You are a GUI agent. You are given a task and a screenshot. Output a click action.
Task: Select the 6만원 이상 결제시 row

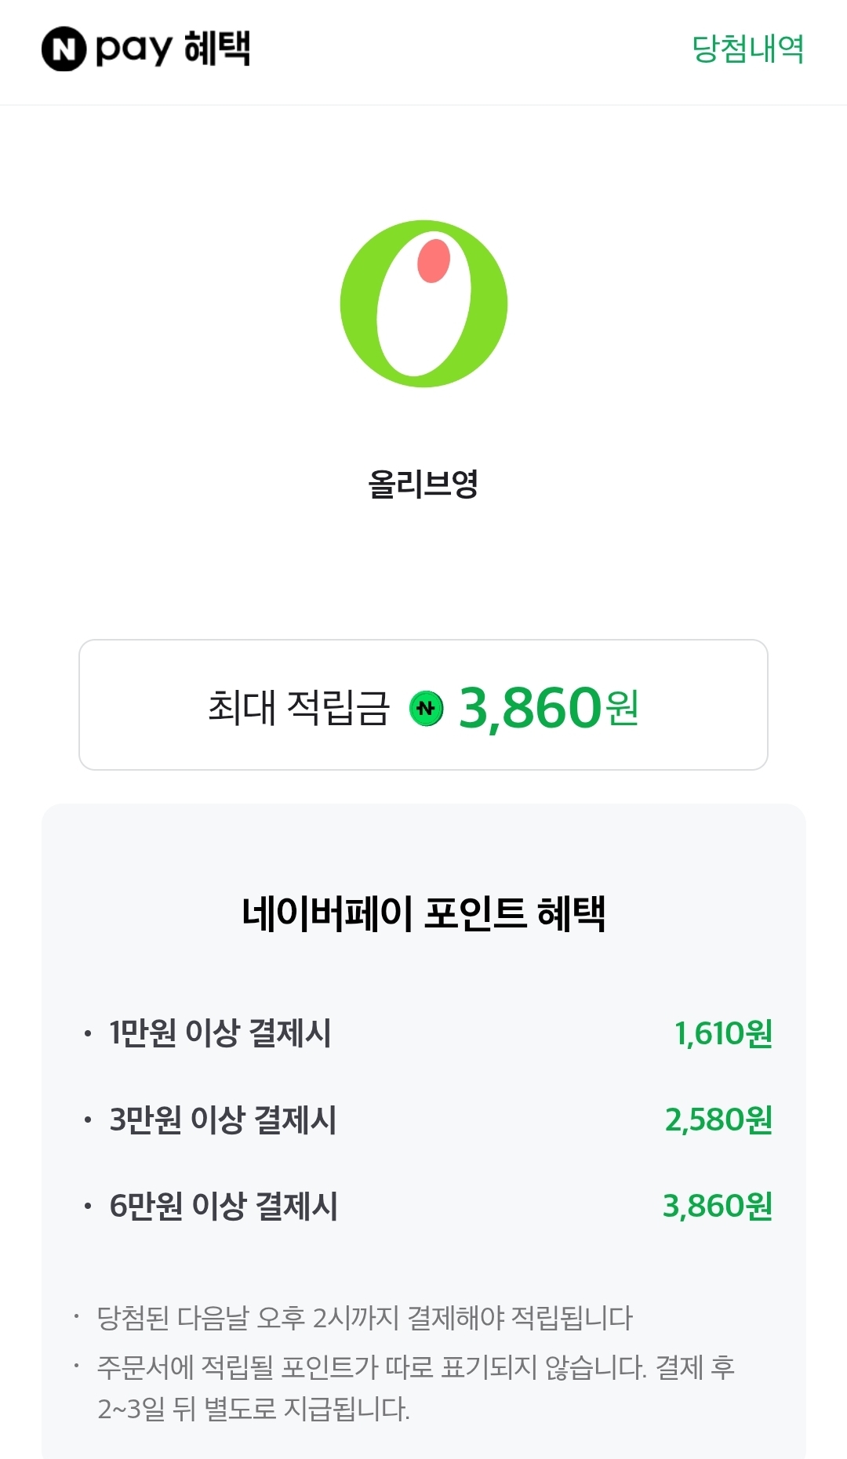point(224,1206)
